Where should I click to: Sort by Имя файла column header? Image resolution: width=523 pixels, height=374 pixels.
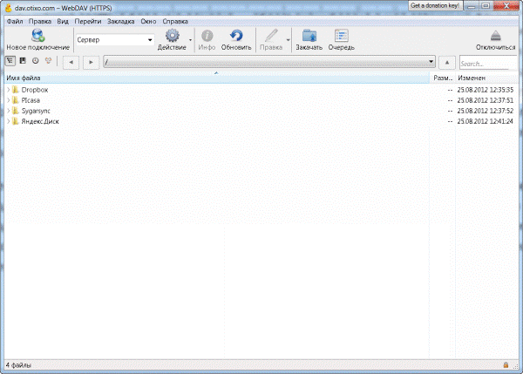pyautogui.click(x=217, y=78)
